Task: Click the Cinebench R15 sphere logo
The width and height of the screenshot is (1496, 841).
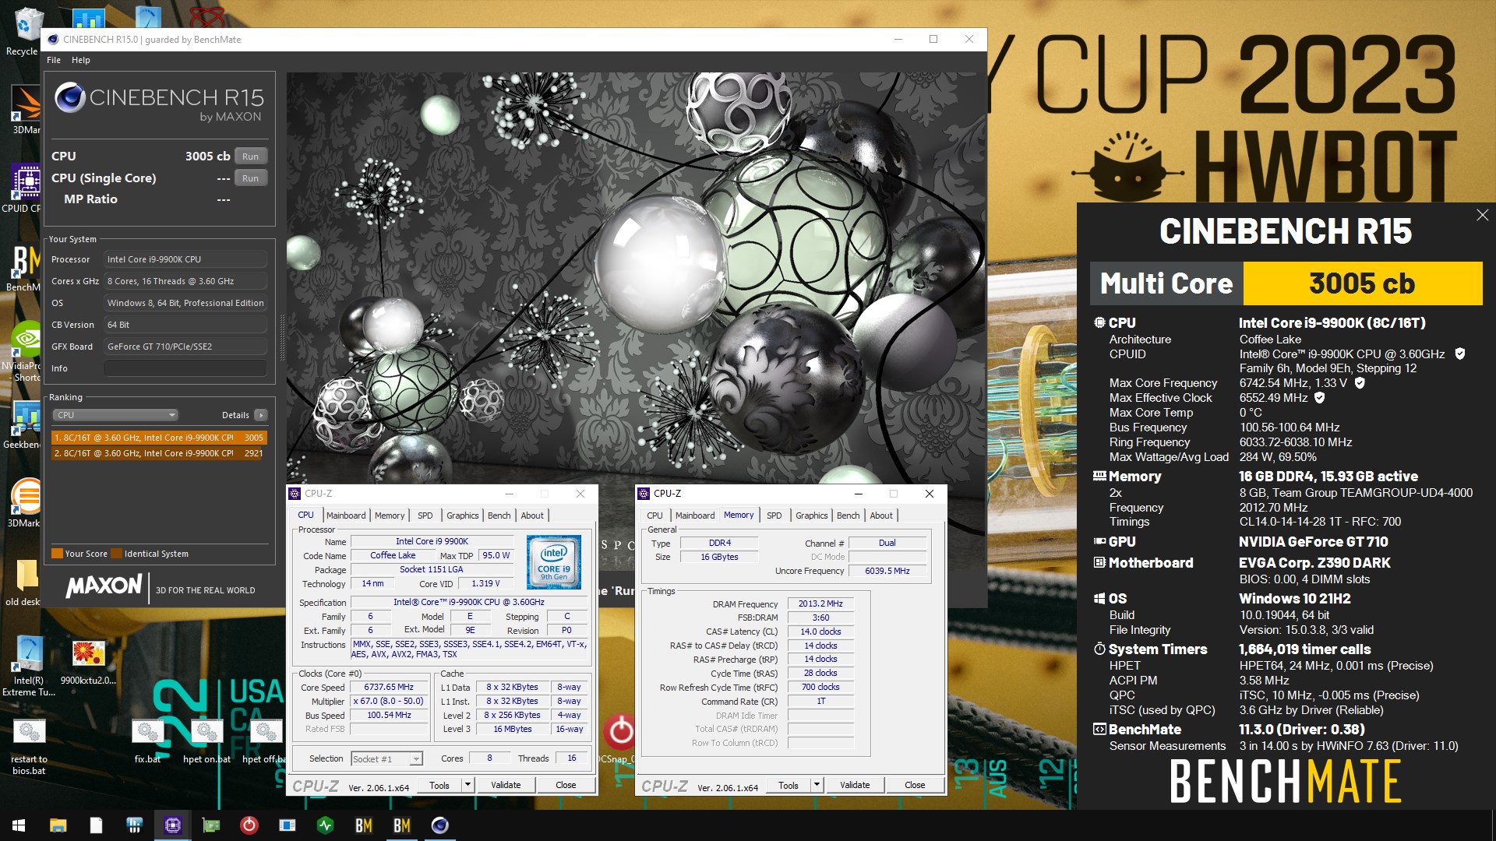Action: click(70, 97)
